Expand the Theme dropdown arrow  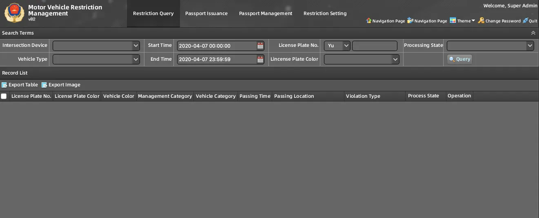point(473,21)
